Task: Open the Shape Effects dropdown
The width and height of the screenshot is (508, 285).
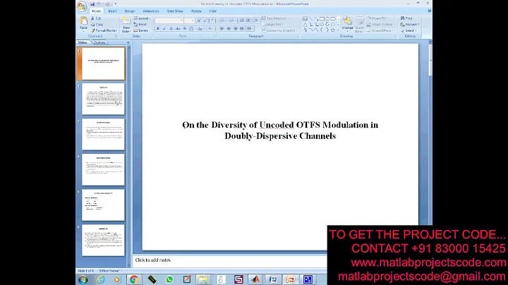Action: pyautogui.click(x=380, y=30)
